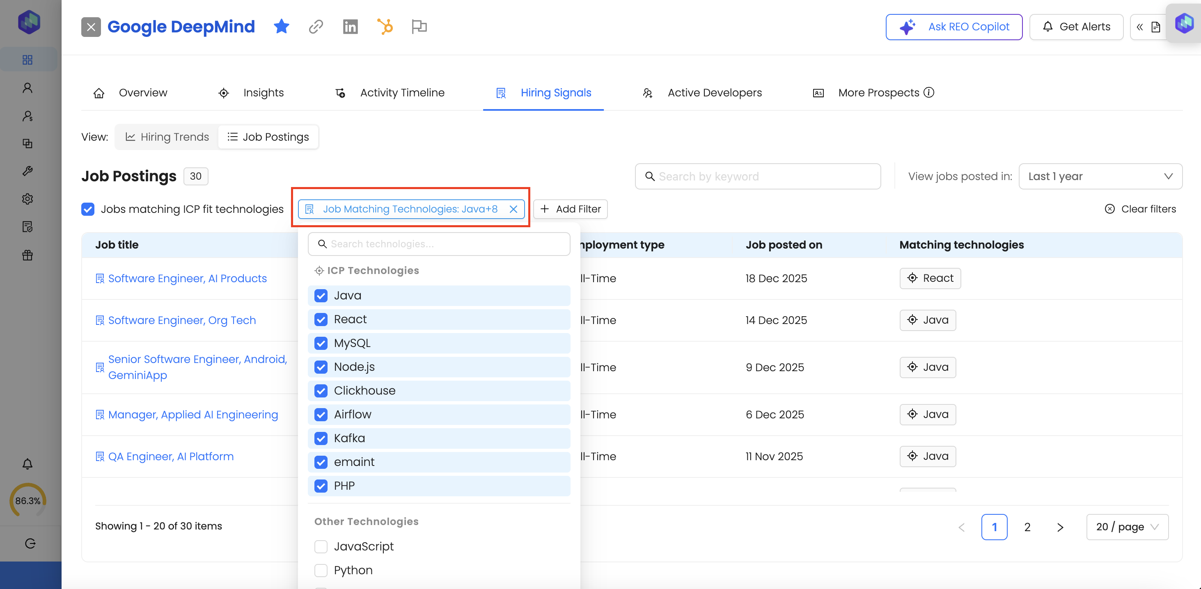Switch to the Active Developers tab
This screenshot has width=1201, height=589.
click(x=714, y=93)
